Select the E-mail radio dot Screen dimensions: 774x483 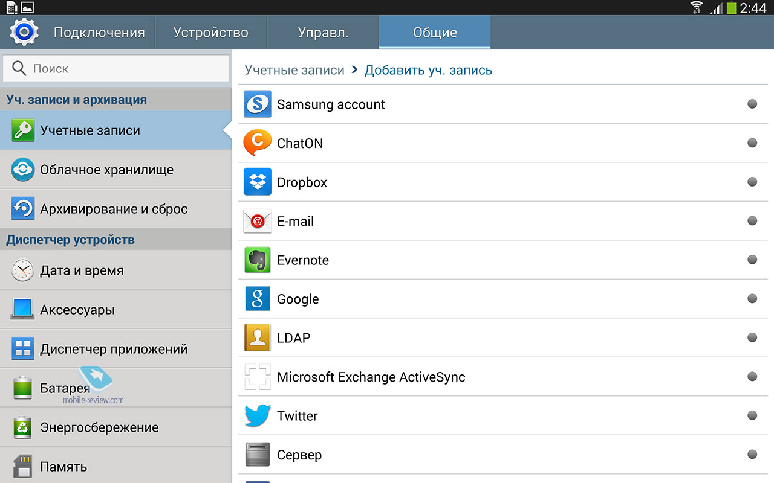tap(752, 221)
